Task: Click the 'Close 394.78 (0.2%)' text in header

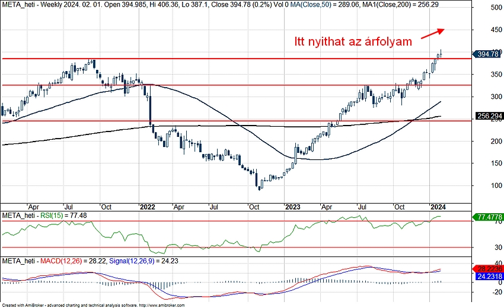Action: (x=241, y=5)
